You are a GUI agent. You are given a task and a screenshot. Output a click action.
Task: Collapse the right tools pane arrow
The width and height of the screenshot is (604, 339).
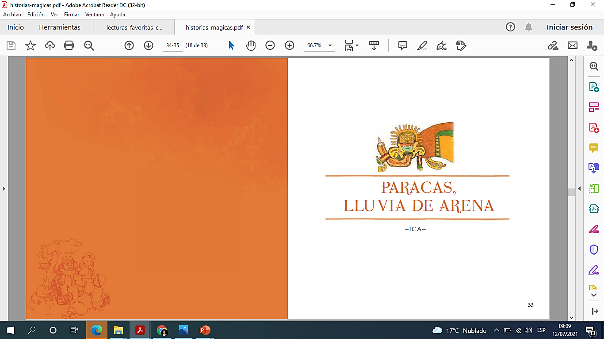point(579,188)
